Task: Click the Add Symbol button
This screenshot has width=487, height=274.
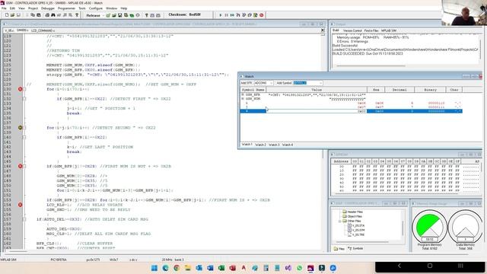Action: (x=284, y=83)
